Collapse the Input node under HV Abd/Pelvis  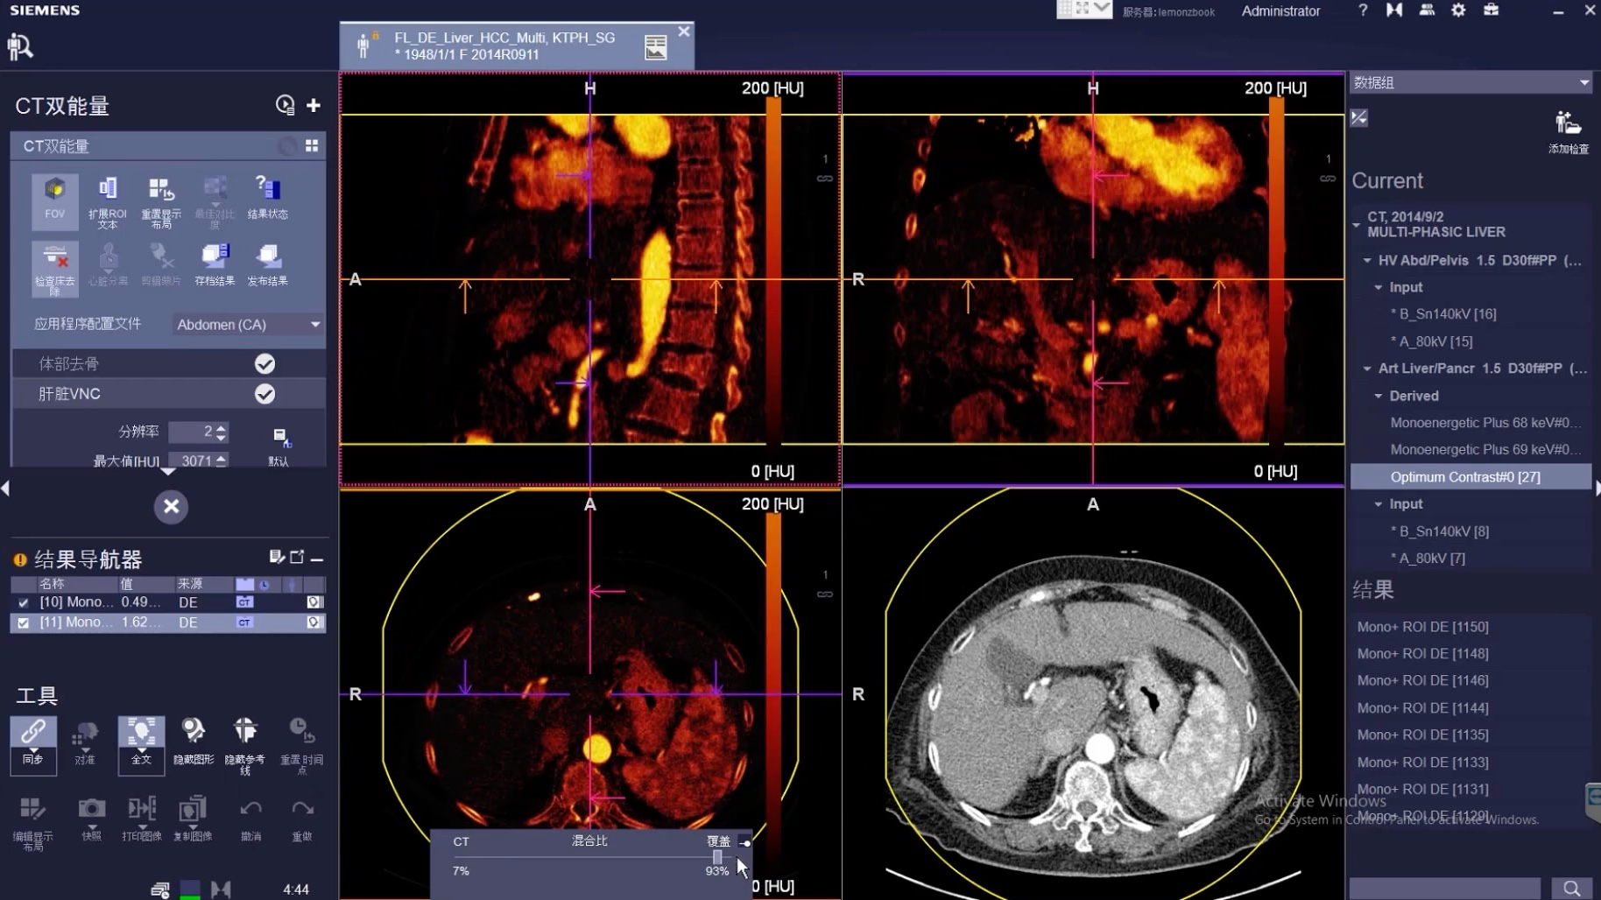pos(1379,287)
